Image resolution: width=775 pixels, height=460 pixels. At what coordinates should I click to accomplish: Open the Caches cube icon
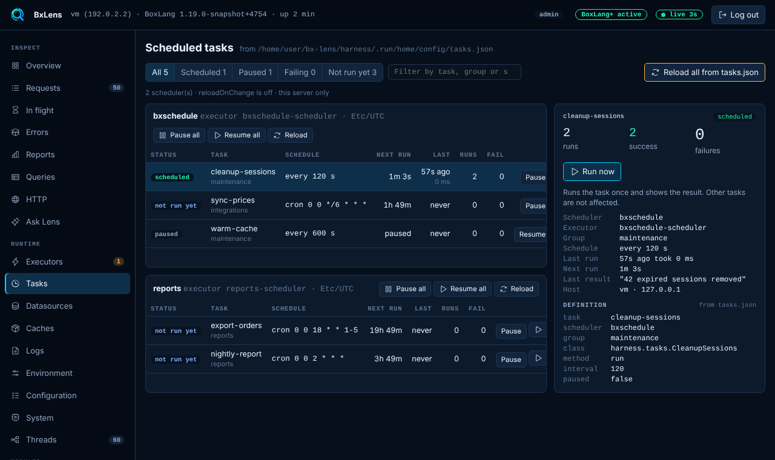coord(15,328)
